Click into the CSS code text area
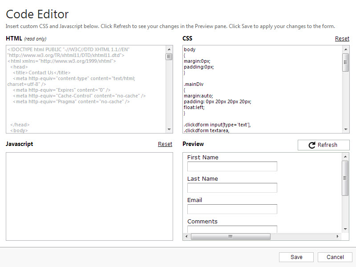 click(262, 89)
